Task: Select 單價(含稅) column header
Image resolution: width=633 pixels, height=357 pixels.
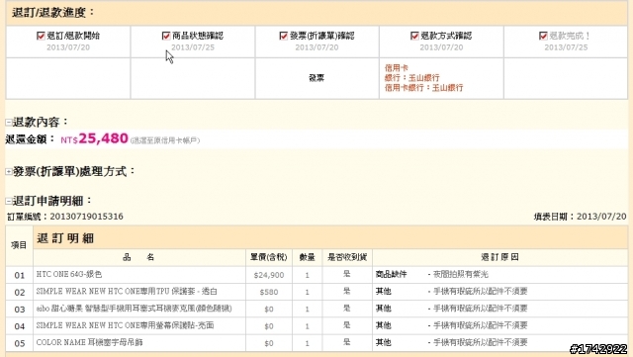Action: (268, 257)
